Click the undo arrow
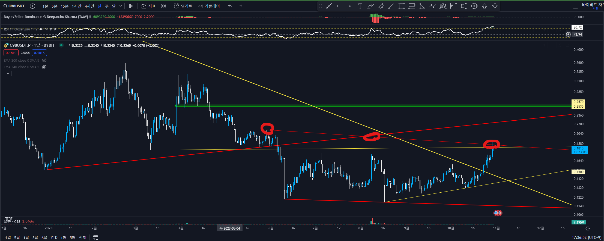This screenshot has width=604, height=241. coord(230,6)
